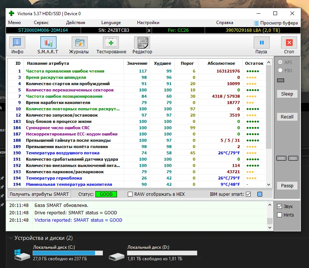Click the Порог column header

(x=187, y=63)
